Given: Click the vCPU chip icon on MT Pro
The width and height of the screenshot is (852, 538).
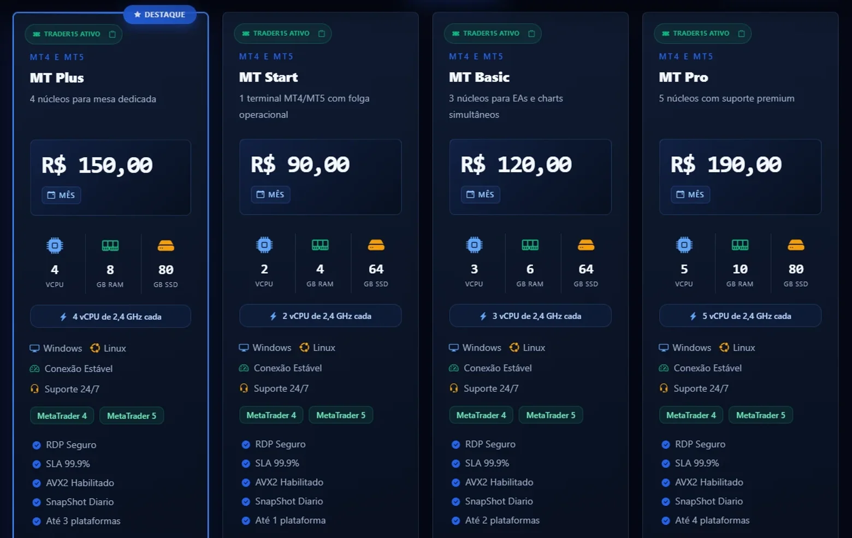Looking at the screenshot, I should pyautogui.click(x=684, y=245).
